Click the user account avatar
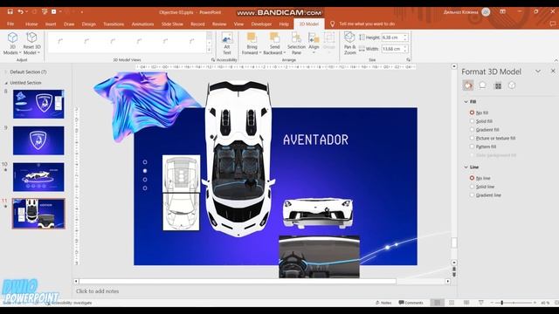The width and height of the screenshot is (559, 314). pos(486,11)
